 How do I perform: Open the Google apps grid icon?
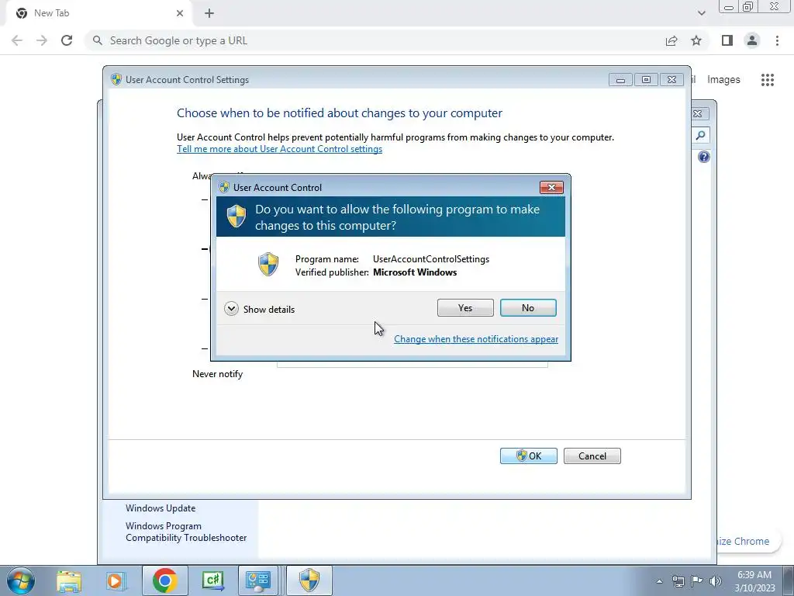click(767, 80)
